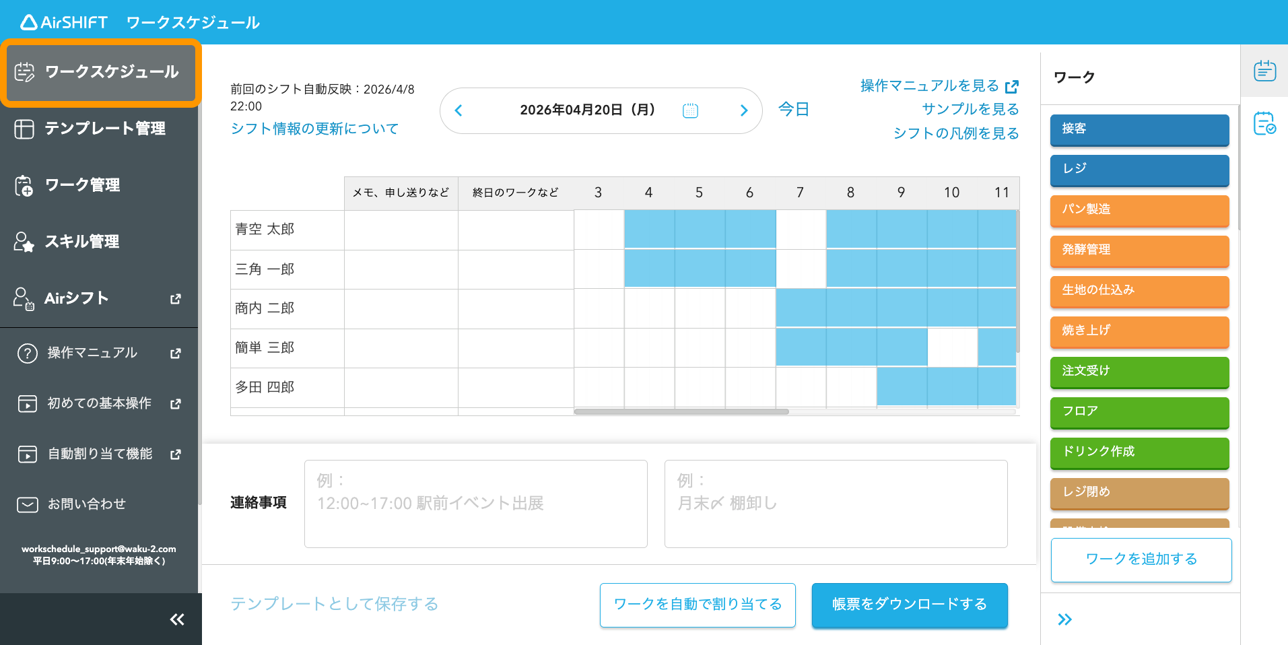Select the パン製造 work tag
This screenshot has width=1288, height=645.
1139,211
